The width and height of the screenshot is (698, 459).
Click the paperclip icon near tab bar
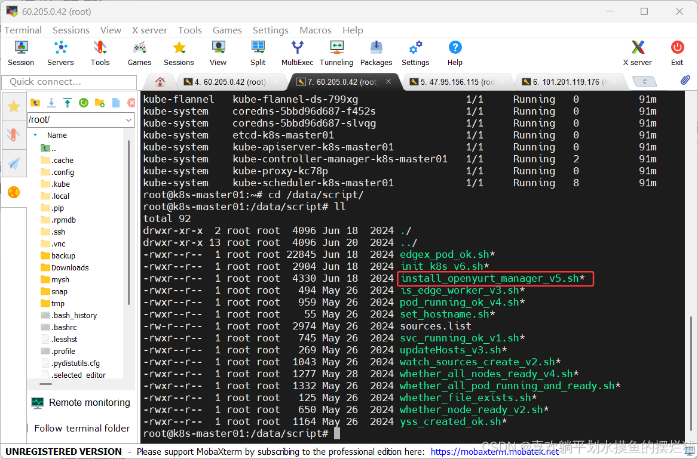point(685,81)
